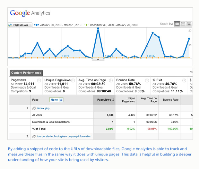Expand the graph collapse handle below chart
This screenshot has height=169, width=199.
98,60
